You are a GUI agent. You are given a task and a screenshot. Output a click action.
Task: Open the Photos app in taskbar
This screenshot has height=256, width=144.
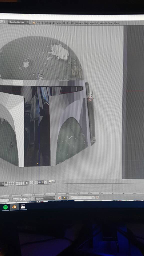tap(23, 207)
